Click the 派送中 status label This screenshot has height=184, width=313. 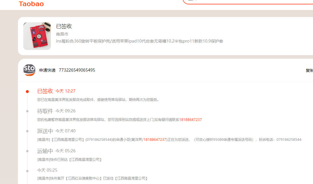pyautogui.click(x=45, y=131)
